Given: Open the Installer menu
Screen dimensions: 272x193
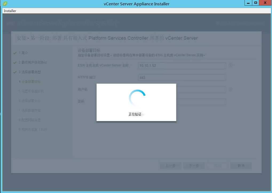Looking at the screenshot, I should point(10,11).
